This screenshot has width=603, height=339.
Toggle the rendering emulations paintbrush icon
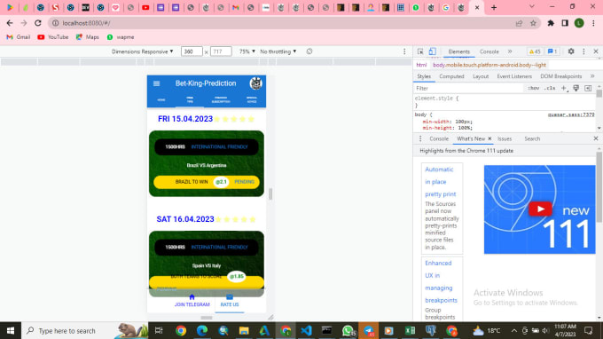[x=576, y=89]
